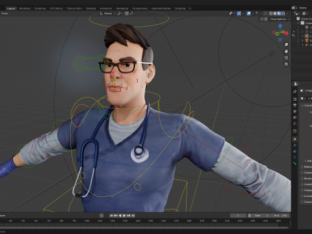Open View Layer properties tab icon
This screenshot has width=312, height=234.
294,111
